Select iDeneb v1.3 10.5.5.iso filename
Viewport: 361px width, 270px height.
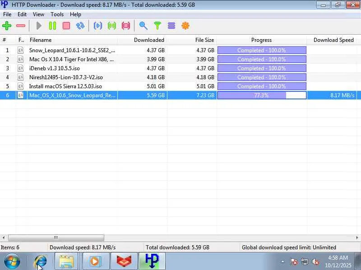pos(54,68)
